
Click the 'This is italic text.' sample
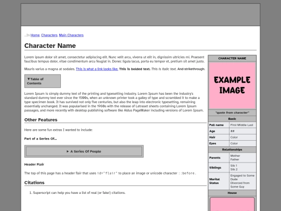164,69
